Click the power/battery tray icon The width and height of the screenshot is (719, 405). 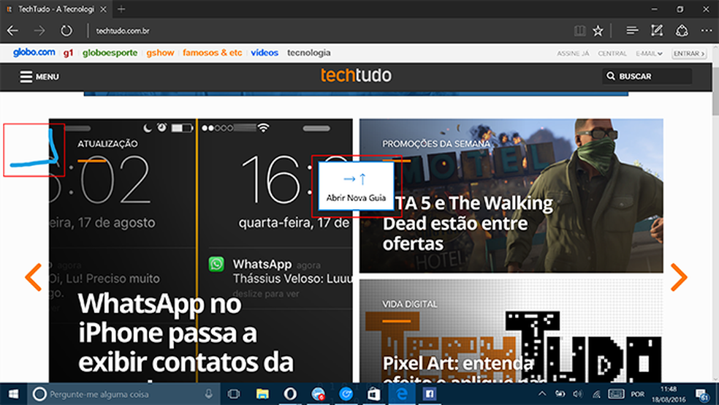[x=560, y=394]
